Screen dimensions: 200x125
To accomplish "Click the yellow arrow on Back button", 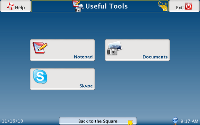I will 130,123.
